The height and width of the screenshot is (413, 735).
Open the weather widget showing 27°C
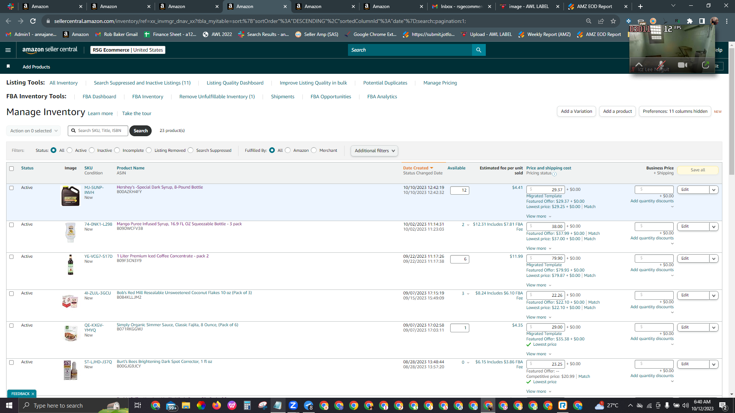607,405
